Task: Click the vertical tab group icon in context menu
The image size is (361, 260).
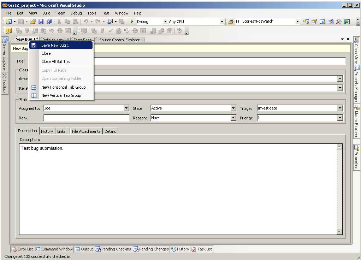Action: (34, 95)
